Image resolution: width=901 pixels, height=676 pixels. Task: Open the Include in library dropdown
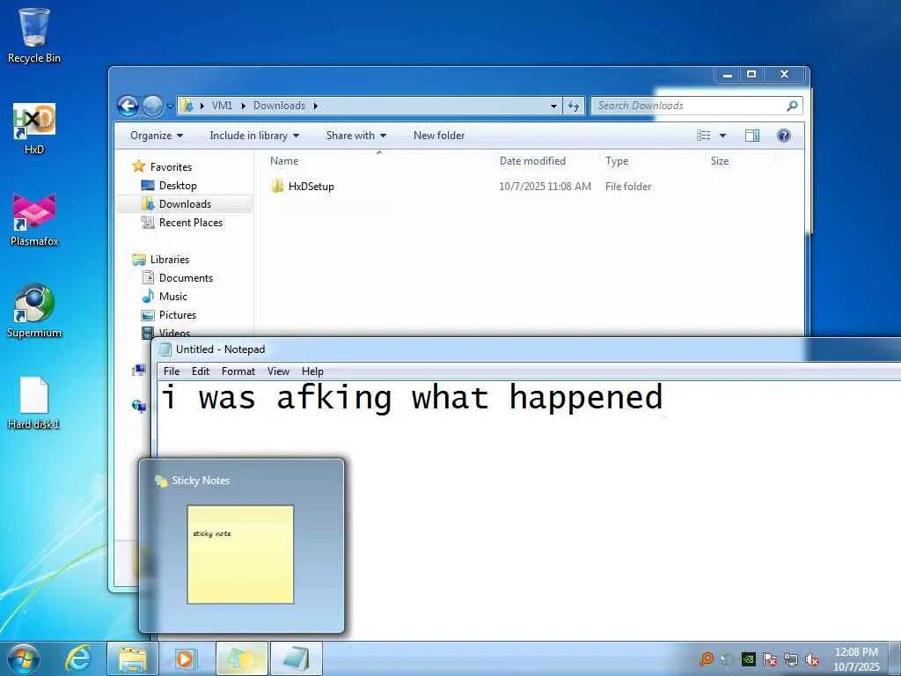pyautogui.click(x=254, y=136)
